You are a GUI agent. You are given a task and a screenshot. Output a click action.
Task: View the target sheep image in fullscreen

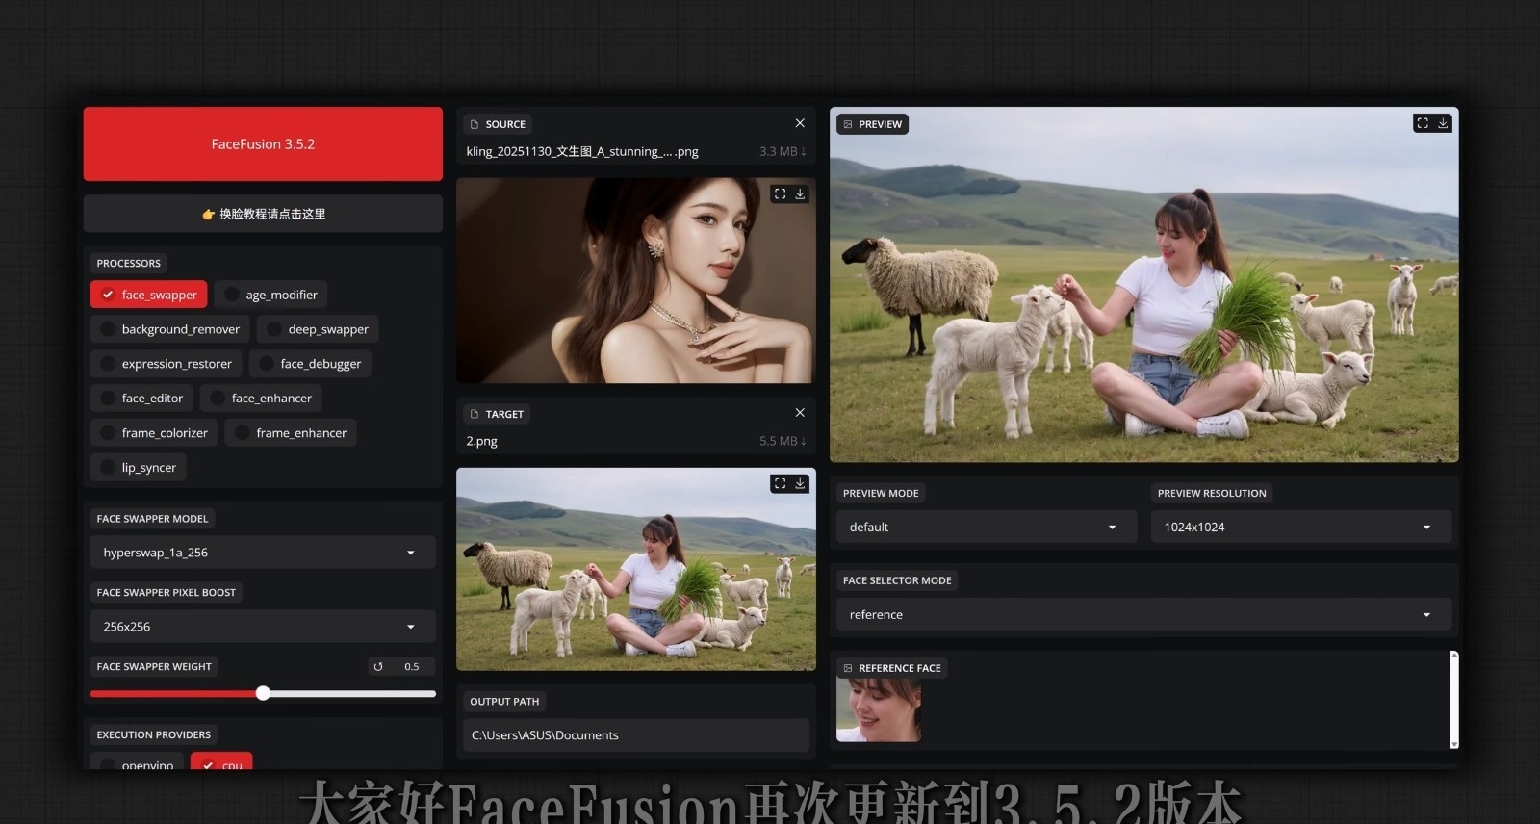780,483
